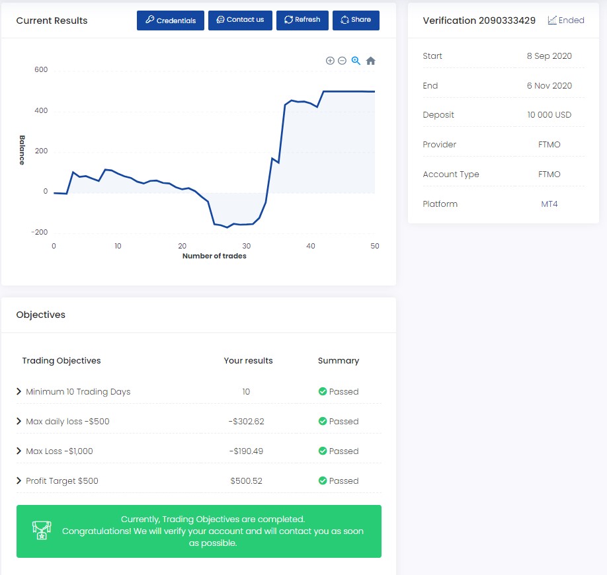Expand Minimum 10 Trading Days objective
This screenshot has width=607, height=575.
(19, 392)
